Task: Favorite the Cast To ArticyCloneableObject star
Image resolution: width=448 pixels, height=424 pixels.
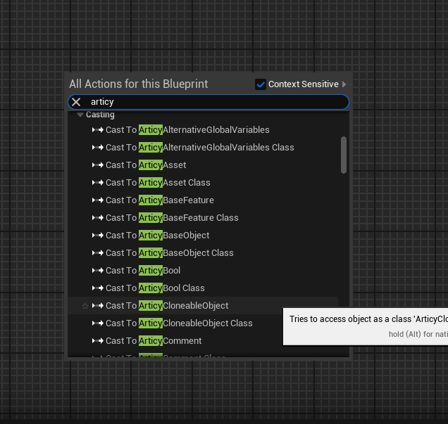Action: (85, 306)
